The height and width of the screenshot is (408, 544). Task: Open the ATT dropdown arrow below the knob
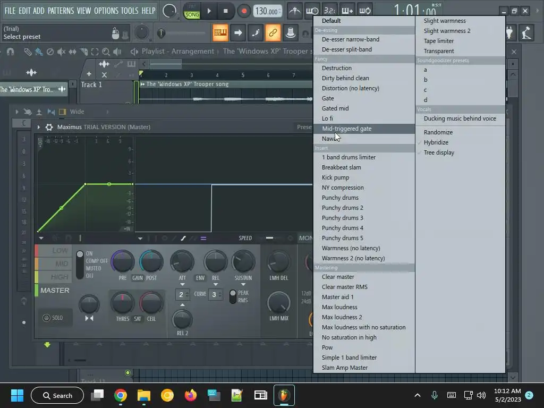[x=183, y=285]
